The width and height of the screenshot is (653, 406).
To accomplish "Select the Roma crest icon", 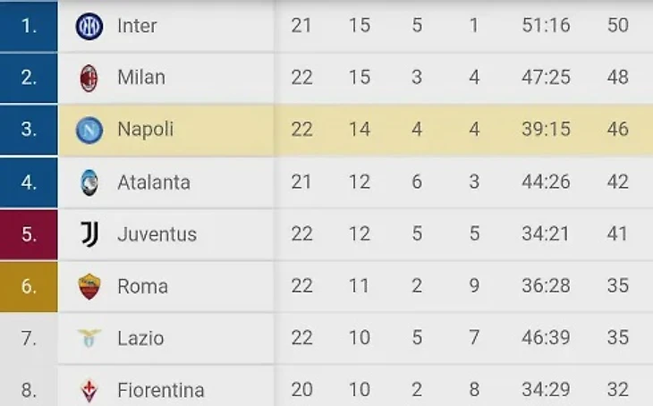I will [89, 286].
